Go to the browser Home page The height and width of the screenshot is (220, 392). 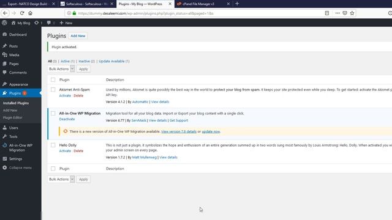pyautogui.click(x=30, y=13)
